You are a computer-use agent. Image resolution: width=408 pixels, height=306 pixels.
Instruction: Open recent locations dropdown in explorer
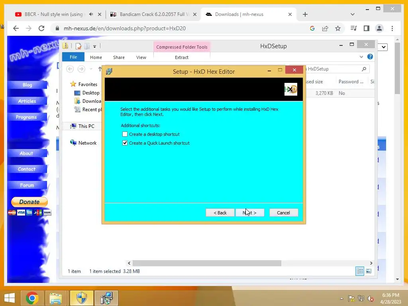91,69
